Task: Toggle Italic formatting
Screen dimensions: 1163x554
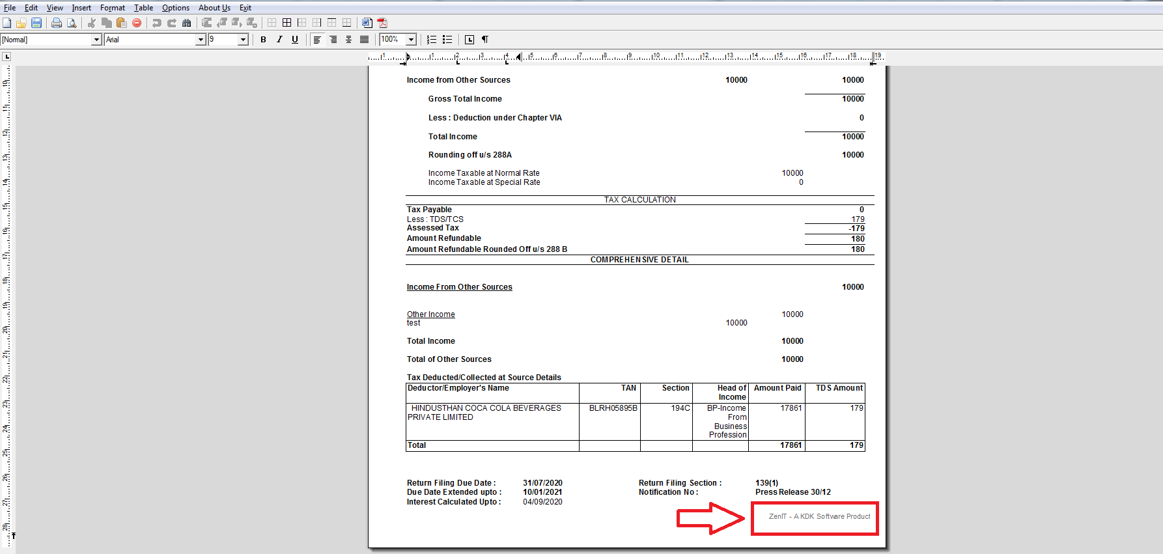Action: [279, 40]
